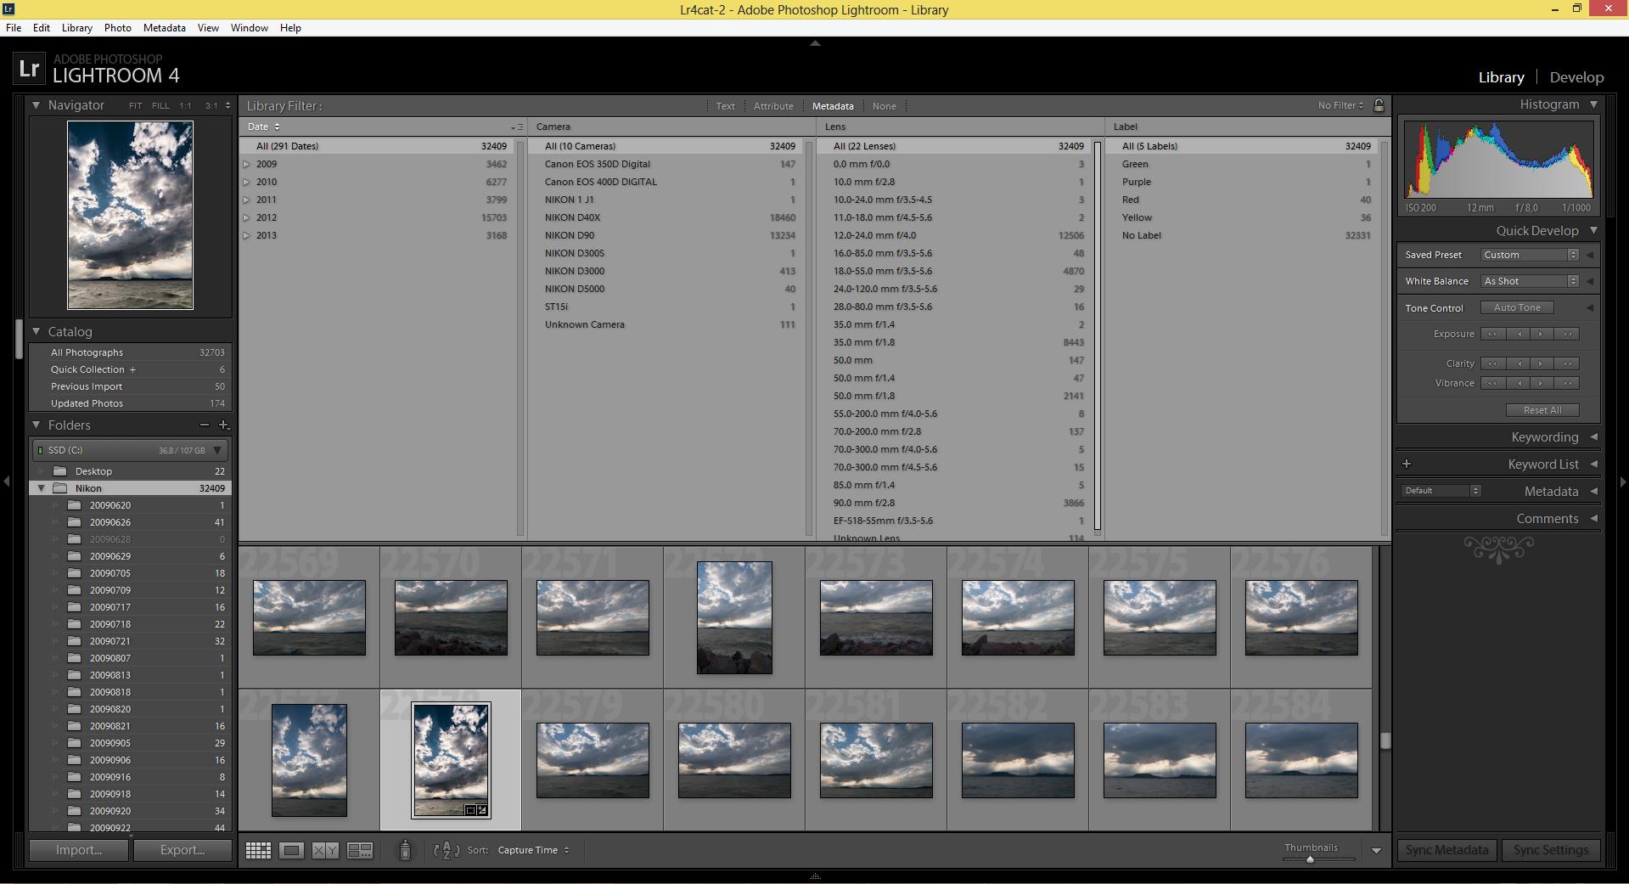
Task: Switch to Compare (X|Y) view
Action: pyautogui.click(x=325, y=850)
